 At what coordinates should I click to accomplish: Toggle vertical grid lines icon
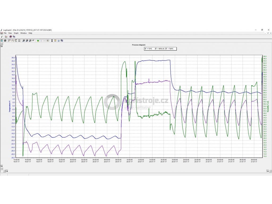click(44, 41)
